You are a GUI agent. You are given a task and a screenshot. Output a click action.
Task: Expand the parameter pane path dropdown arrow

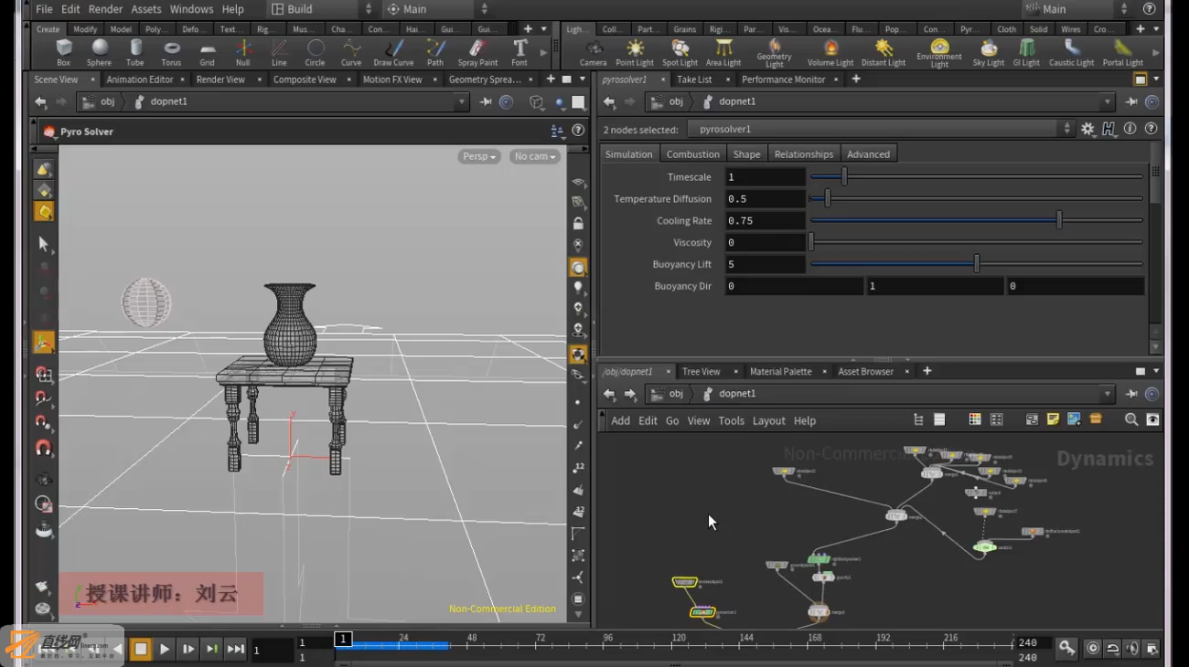[x=1107, y=102]
